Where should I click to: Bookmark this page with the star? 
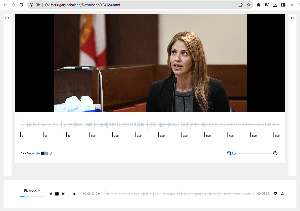(x=248, y=5)
